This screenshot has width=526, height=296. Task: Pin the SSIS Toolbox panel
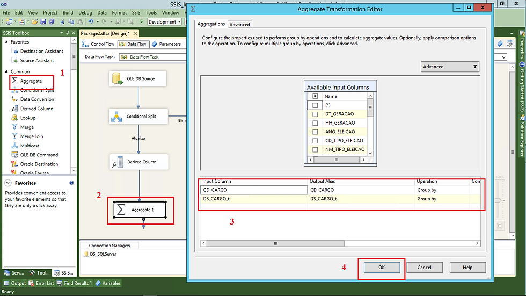pos(68,33)
